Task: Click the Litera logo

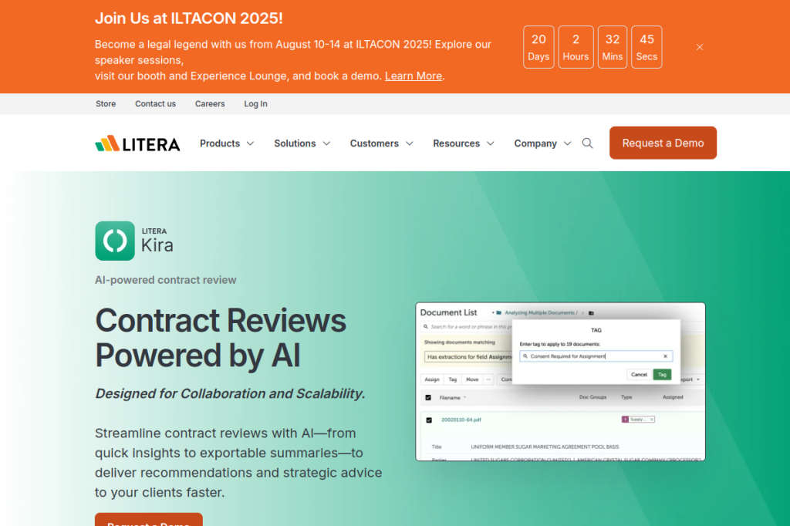Action: 137,143
